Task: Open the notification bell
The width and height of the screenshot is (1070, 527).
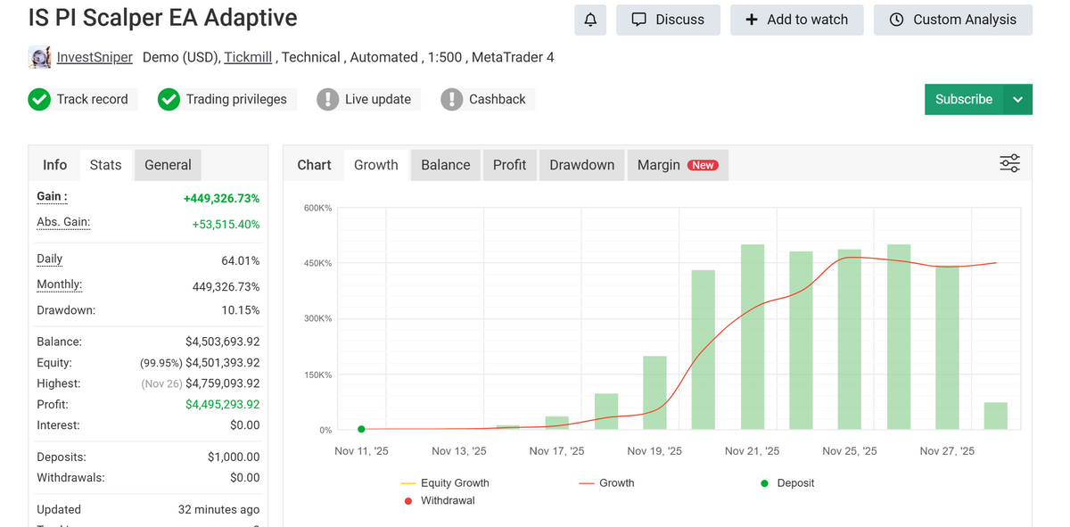Action: click(589, 20)
